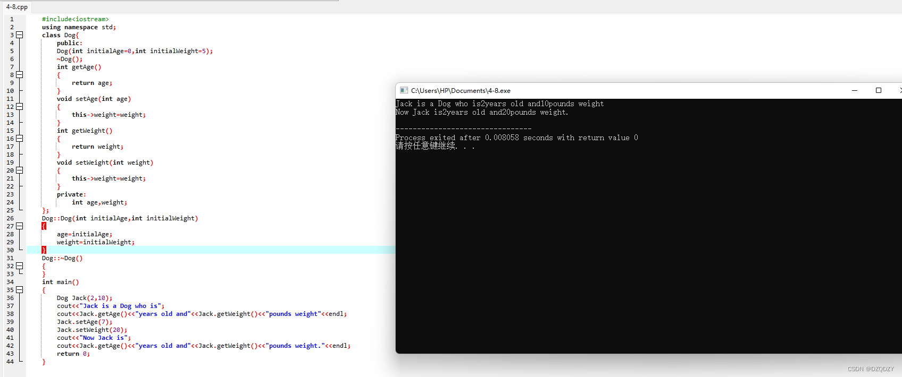Click the highlighted closing brace on line 30

44,250
